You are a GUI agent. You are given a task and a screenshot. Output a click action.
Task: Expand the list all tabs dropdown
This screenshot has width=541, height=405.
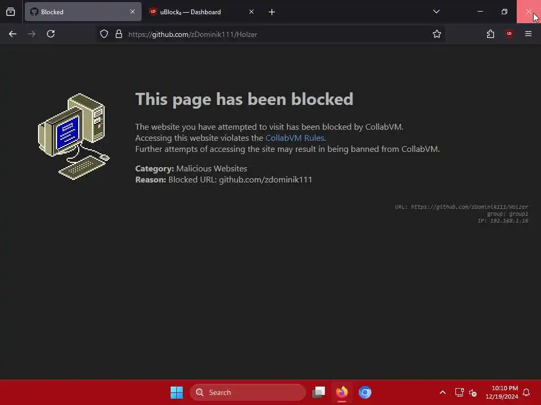436,12
